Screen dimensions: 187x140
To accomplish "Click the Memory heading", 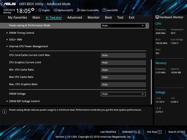I will pyautogui.click(x=161, y=63).
